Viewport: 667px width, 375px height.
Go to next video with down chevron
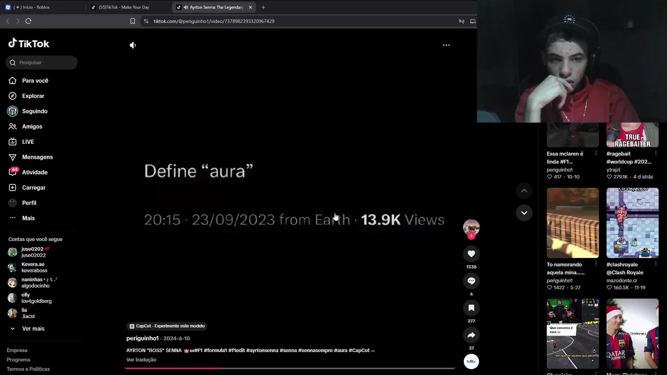click(524, 213)
